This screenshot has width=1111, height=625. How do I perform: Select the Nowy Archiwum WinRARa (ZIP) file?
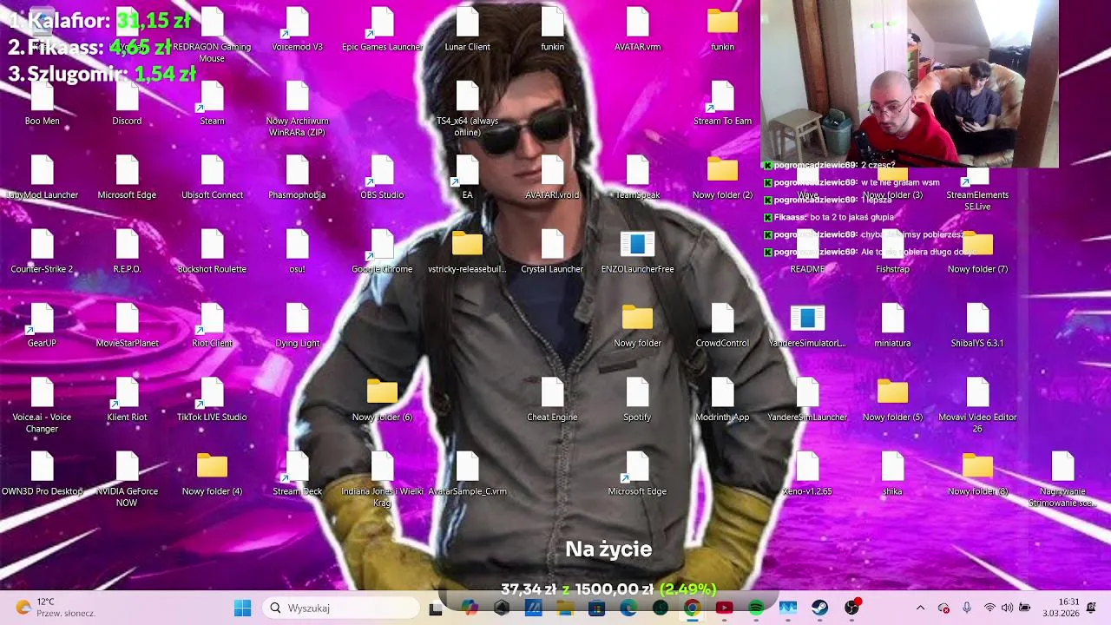tap(297, 109)
